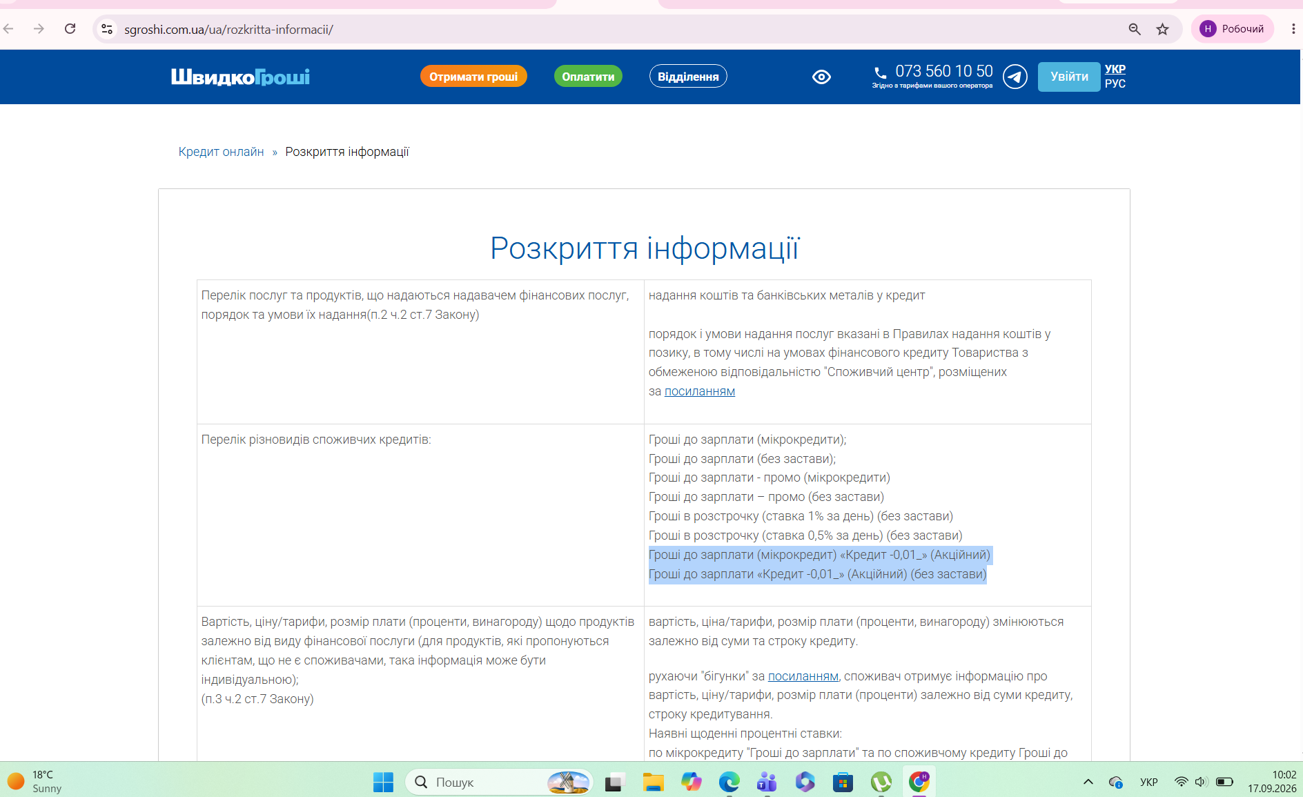Open Telegram channel icon in header
Screen dimensions: 1303x797
(1015, 77)
